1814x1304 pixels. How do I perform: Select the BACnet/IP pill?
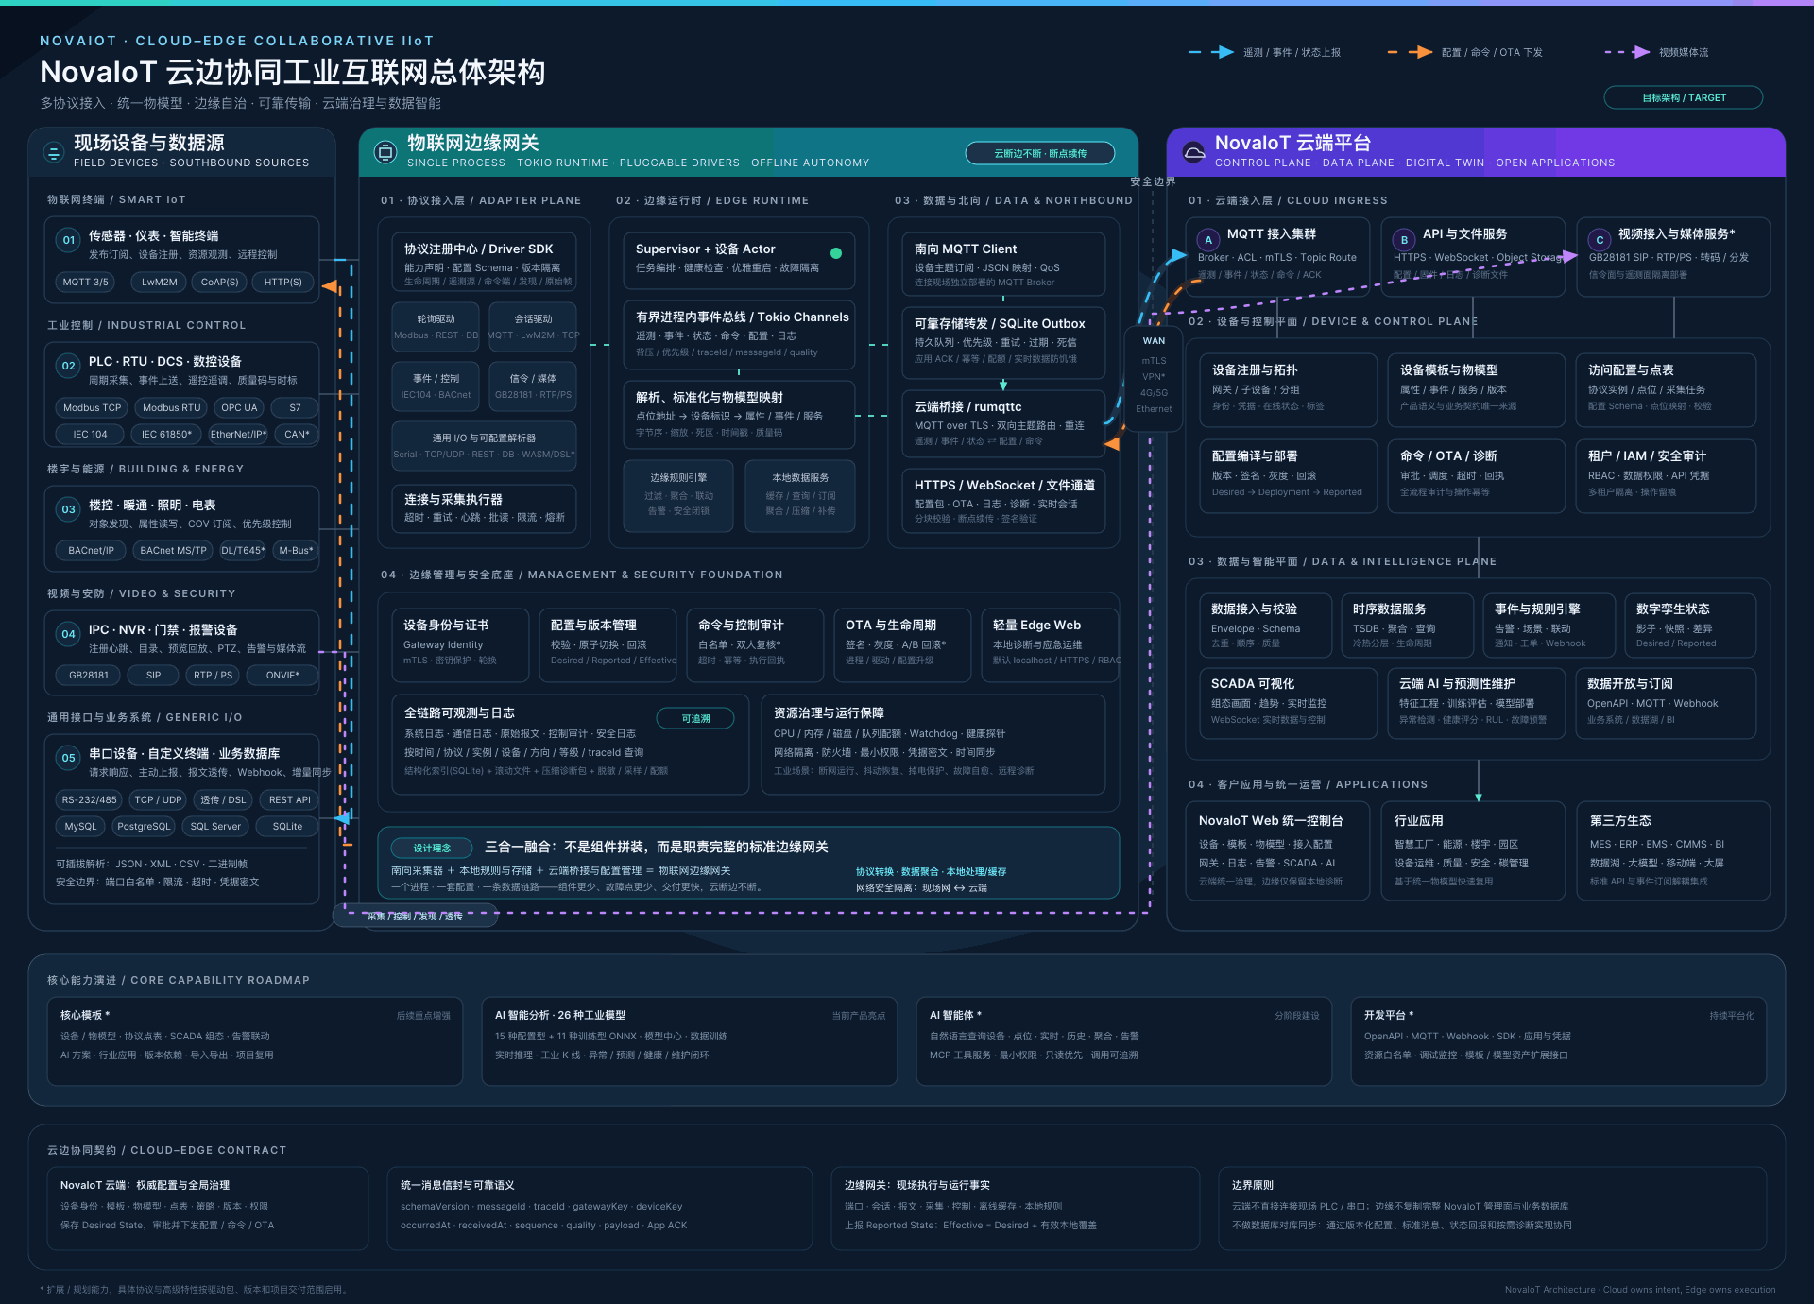(91, 551)
